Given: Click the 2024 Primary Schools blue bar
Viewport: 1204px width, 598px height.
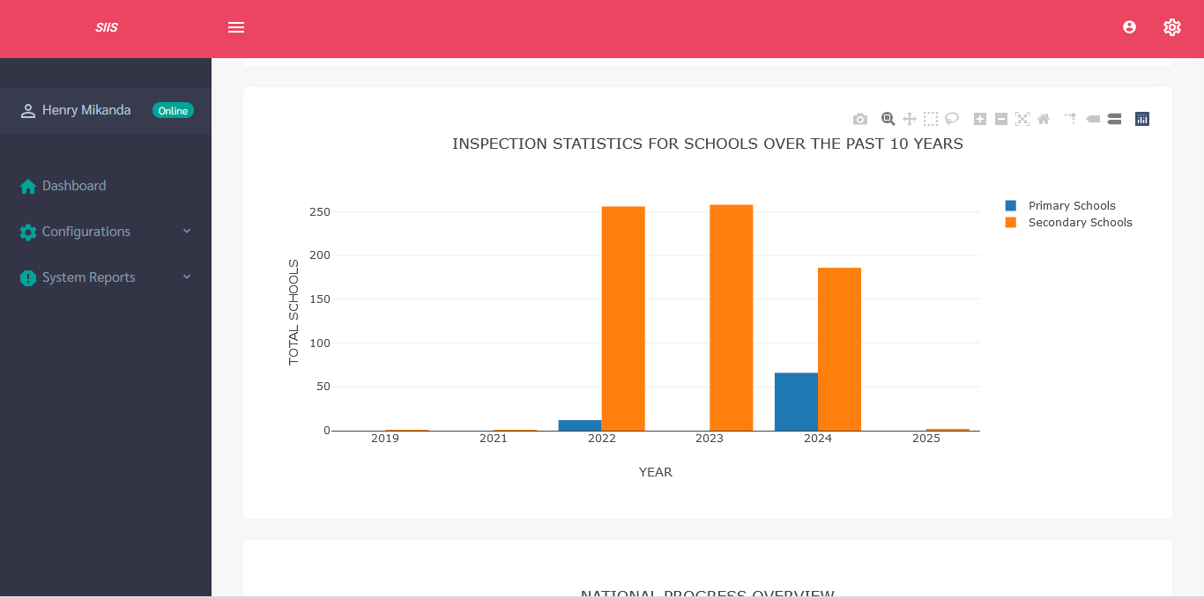Looking at the screenshot, I should [796, 402].
